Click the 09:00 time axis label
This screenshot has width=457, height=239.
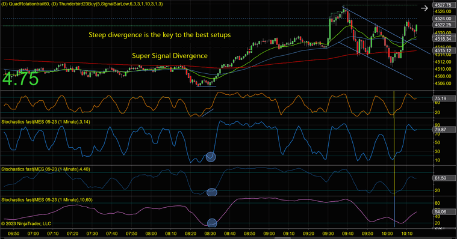(x=269, y=234)
